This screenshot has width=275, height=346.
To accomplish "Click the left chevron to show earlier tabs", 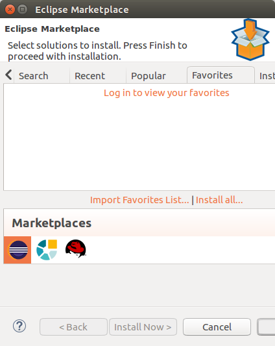I will [8, 75].
